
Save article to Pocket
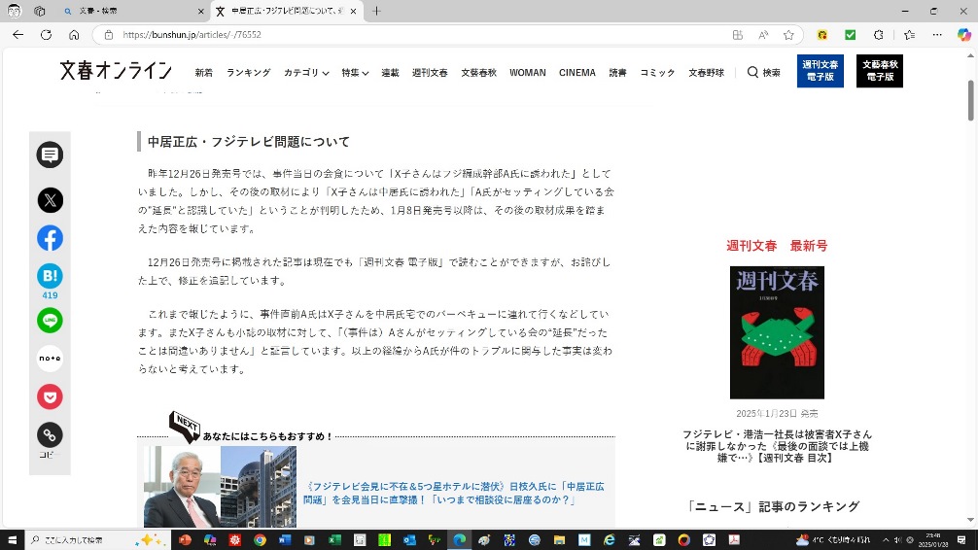(50, 396)
